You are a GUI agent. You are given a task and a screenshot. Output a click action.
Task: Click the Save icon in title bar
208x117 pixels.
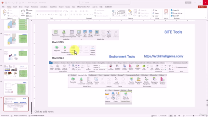tap(6, 3)
